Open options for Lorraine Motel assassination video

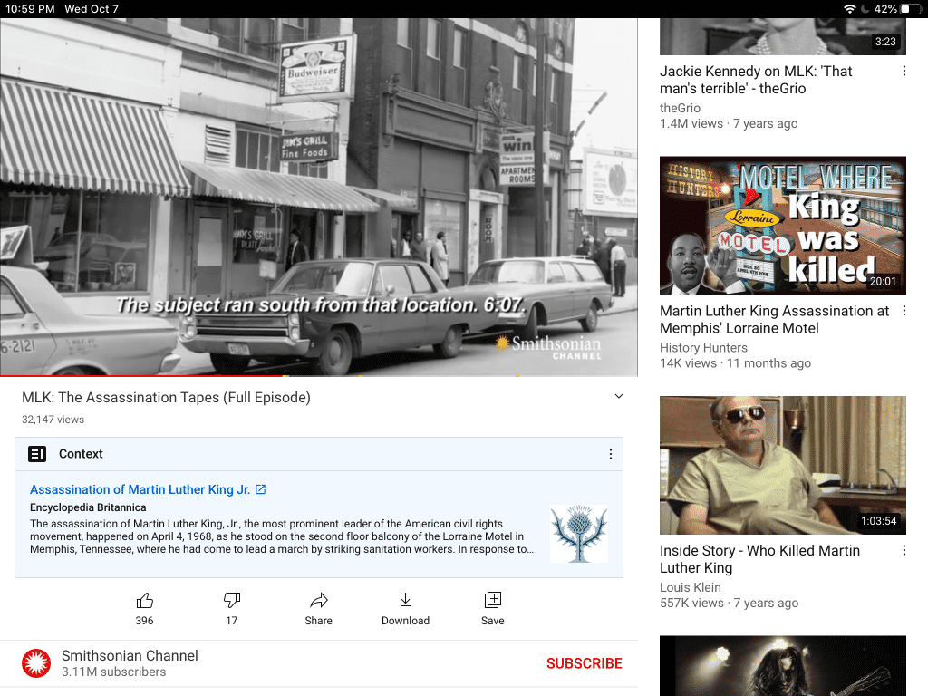coord(904,311)
